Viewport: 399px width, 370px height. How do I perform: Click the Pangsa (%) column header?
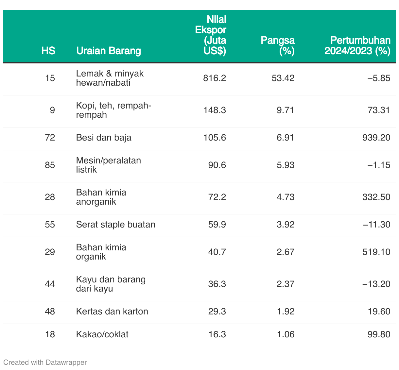pos(278,45)
